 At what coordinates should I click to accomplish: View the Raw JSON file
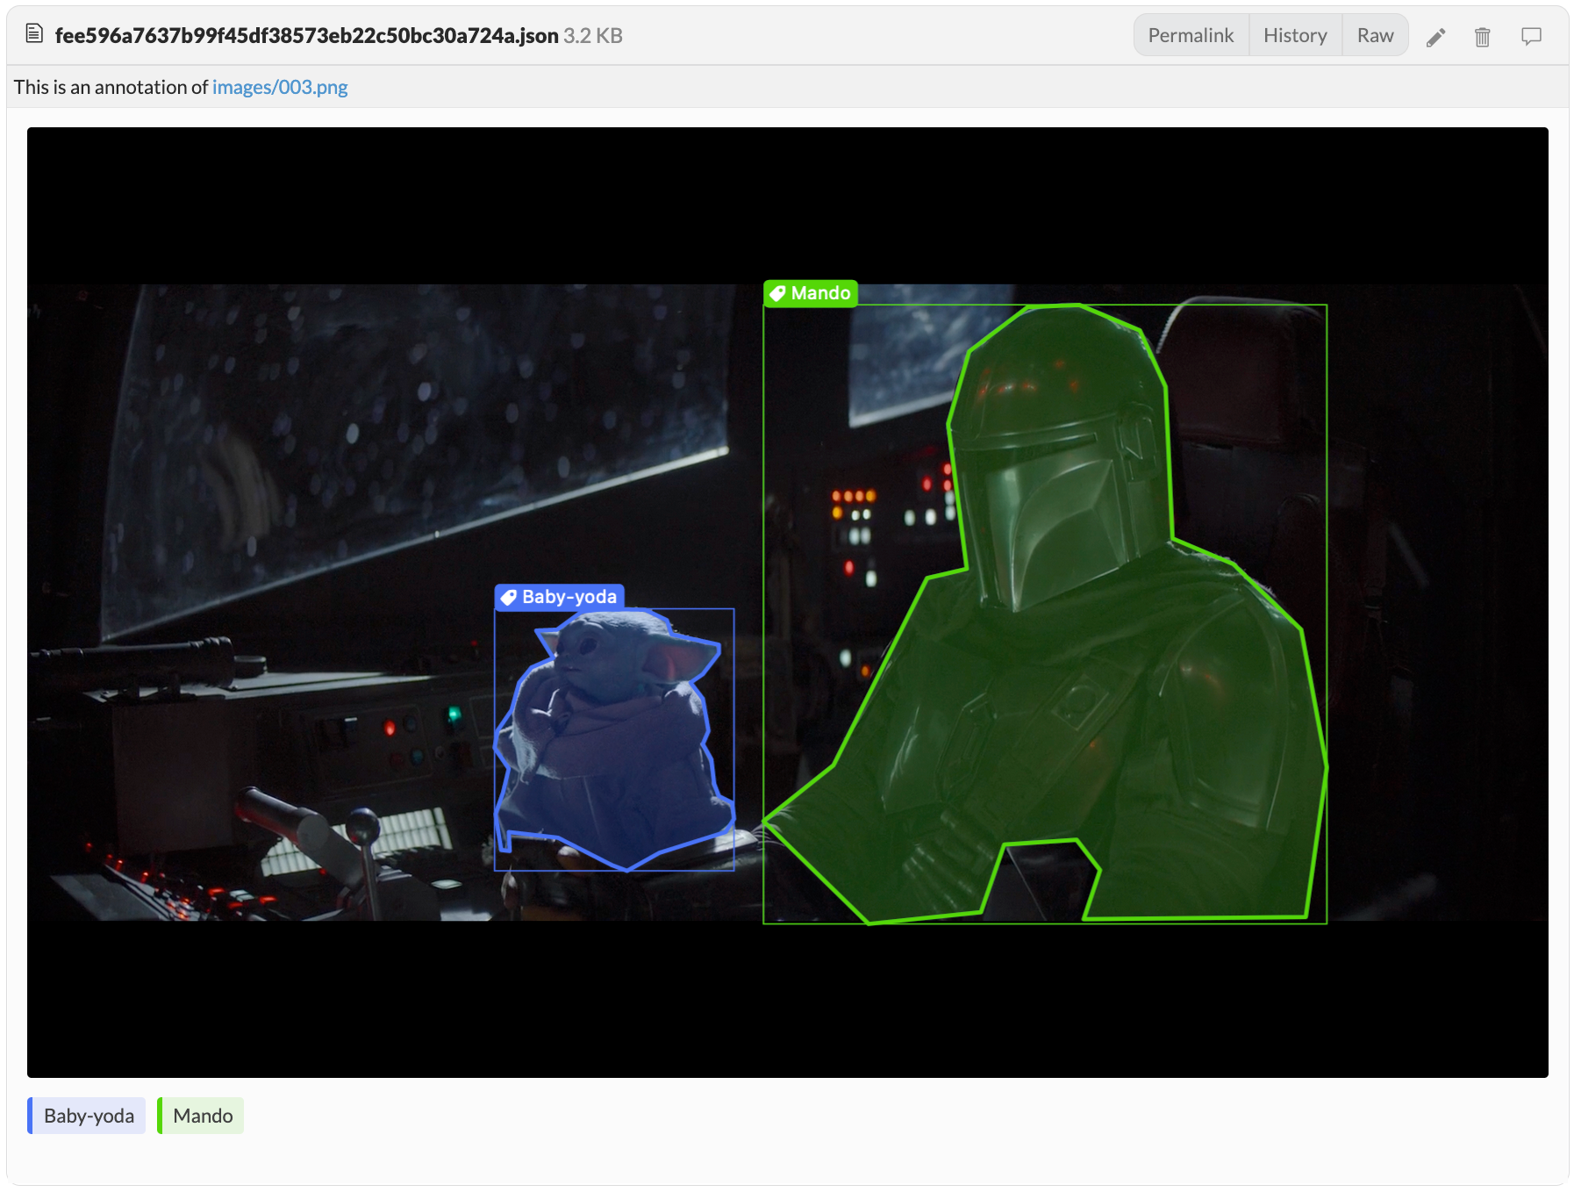[1375, 35]
